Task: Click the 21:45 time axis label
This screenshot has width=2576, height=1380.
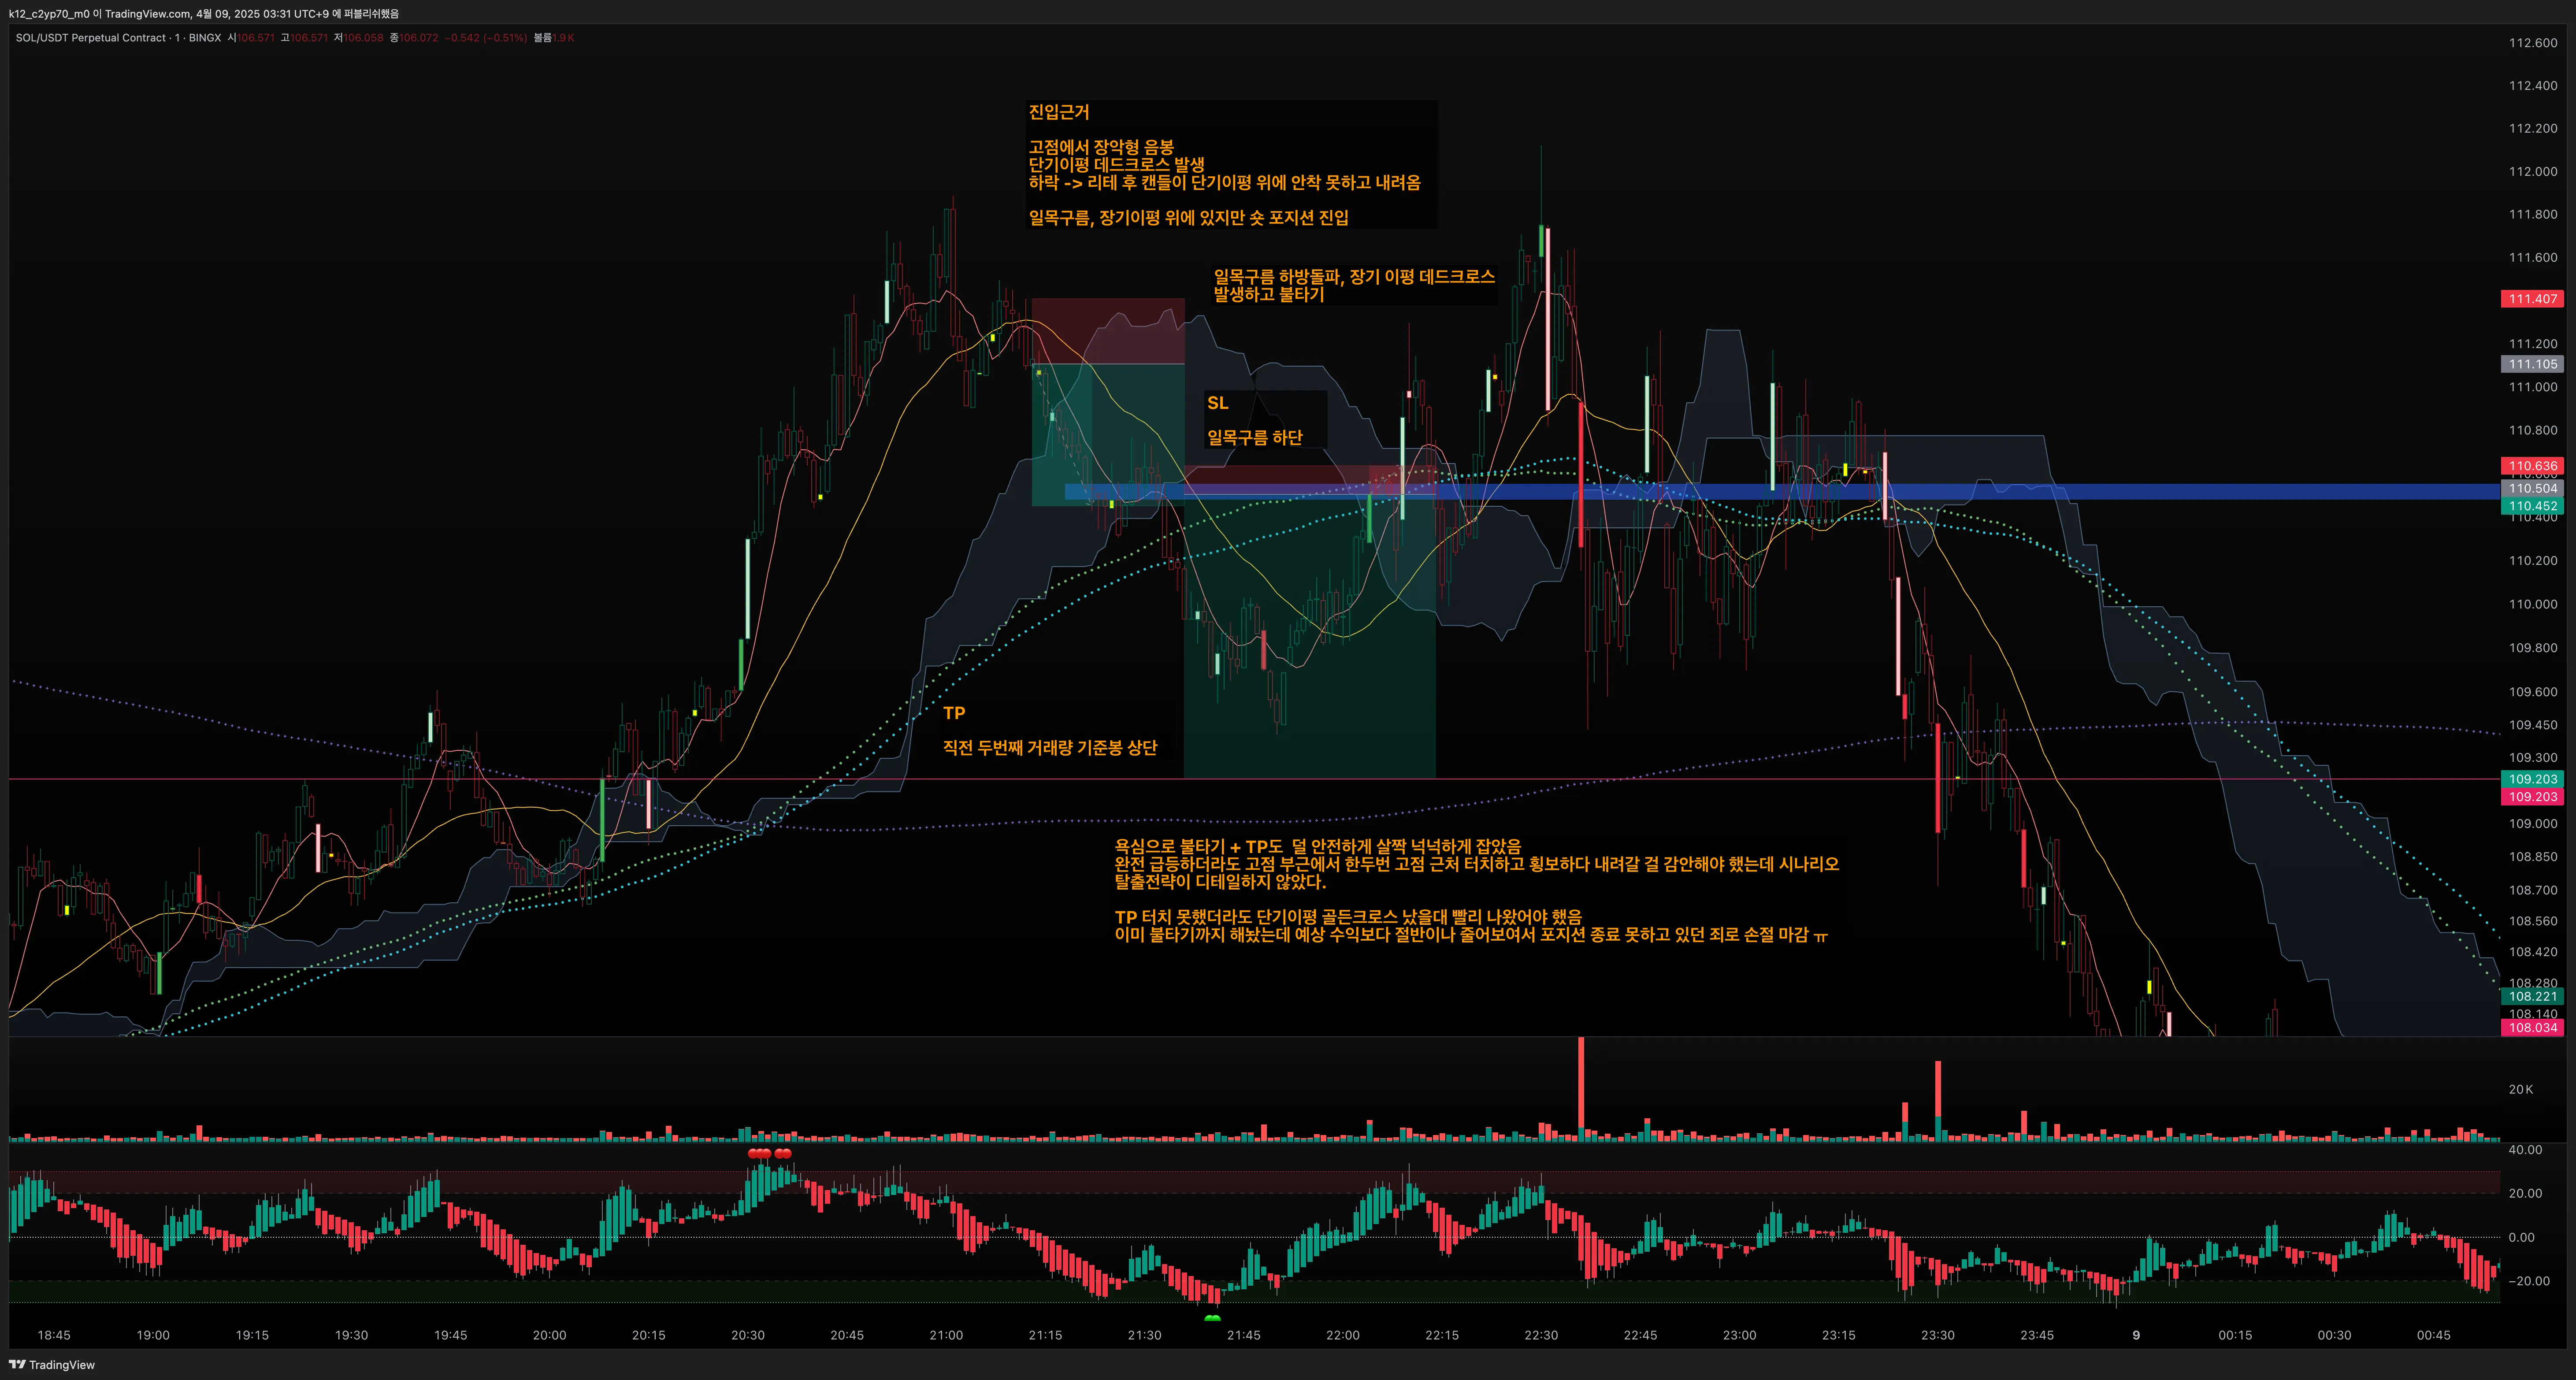Action: tap(1244, 1335)
